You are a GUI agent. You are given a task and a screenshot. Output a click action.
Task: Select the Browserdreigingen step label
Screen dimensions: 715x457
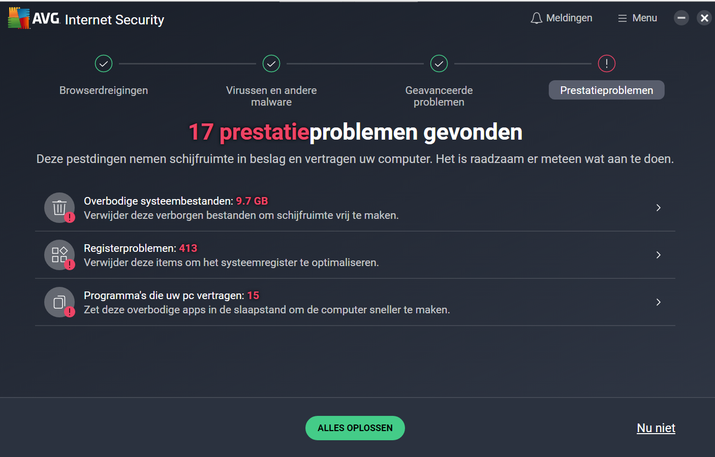pyautogui.click(x=104, y=90)
